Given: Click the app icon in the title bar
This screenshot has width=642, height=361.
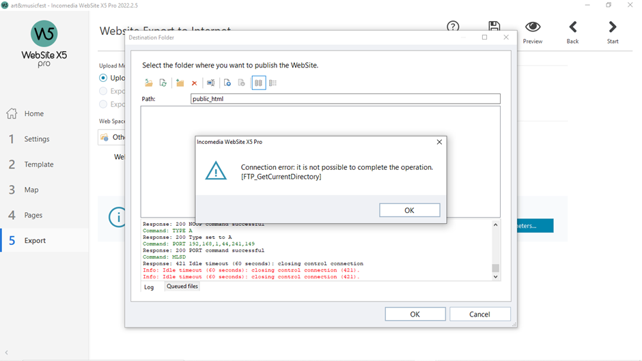Looking at the screenshot, I should (x=5, y=5).
